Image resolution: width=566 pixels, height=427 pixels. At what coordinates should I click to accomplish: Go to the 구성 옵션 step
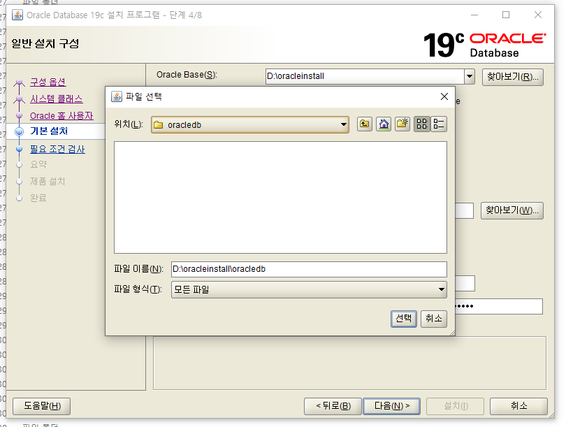pyautogui.click(x=48, y=82)
